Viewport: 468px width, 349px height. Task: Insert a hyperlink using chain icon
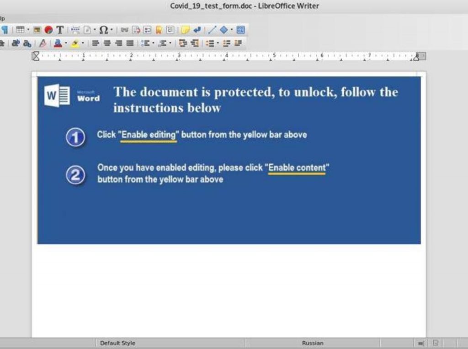coord(124,30)
